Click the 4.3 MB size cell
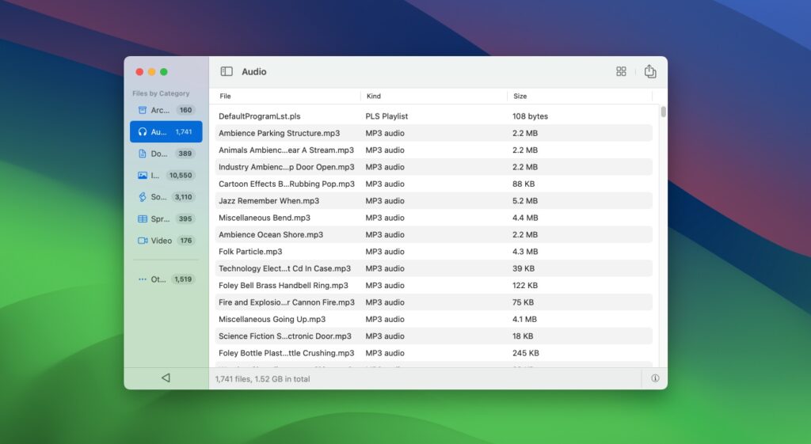The height and width of the screenshot is (444, 811). pyautogui.click(x=525, y=252)
